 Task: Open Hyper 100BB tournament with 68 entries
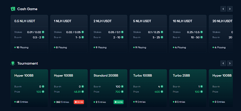29,88
